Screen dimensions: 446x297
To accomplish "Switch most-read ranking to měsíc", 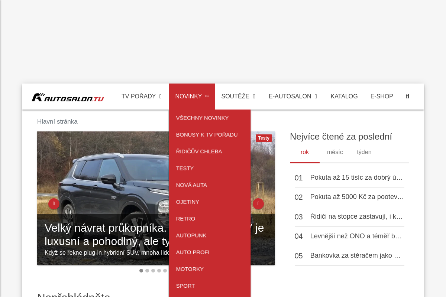I will 335,152.
